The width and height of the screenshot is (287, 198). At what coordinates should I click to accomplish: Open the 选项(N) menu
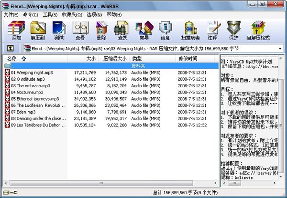[x=94, y=15]
